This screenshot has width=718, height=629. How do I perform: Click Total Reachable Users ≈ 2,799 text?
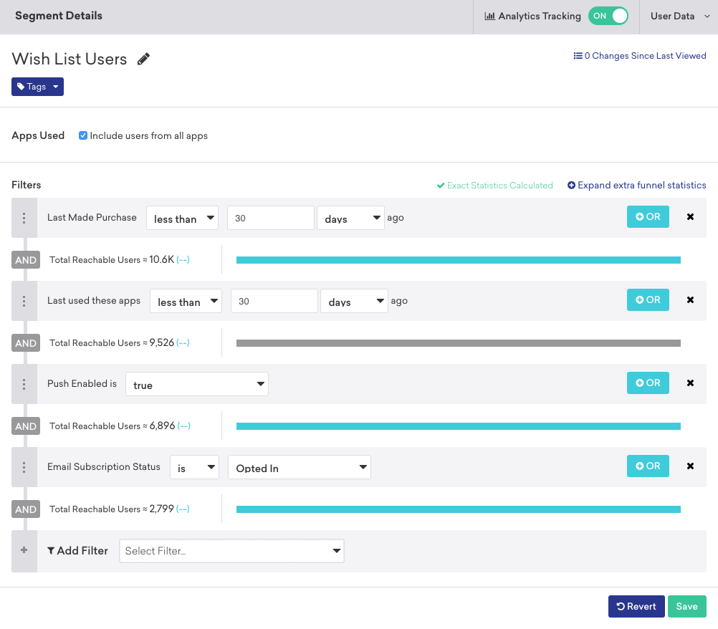click(x=112, y=509)
